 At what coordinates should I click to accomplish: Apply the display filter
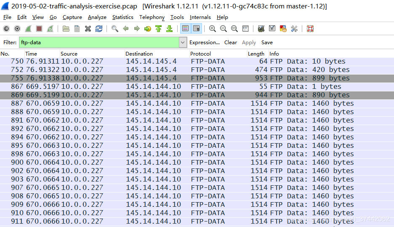249,43
